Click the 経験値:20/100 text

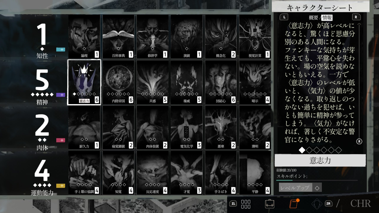point(286,170)
